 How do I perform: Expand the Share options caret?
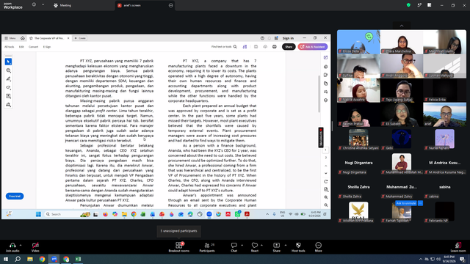286,245
